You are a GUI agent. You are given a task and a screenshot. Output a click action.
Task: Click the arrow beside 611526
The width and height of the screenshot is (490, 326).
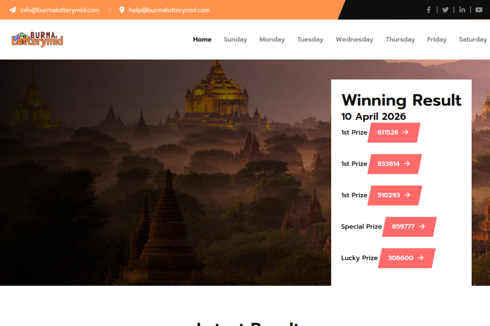point(406,132)
